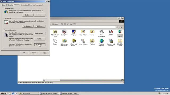The height and width of the screenshot is (95, 170).
Task: Click the Copy To toolbar icon
Action: (65, 24)
